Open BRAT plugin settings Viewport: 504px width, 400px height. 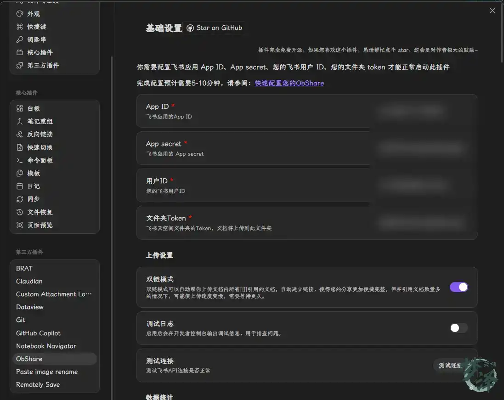point(55,268)
